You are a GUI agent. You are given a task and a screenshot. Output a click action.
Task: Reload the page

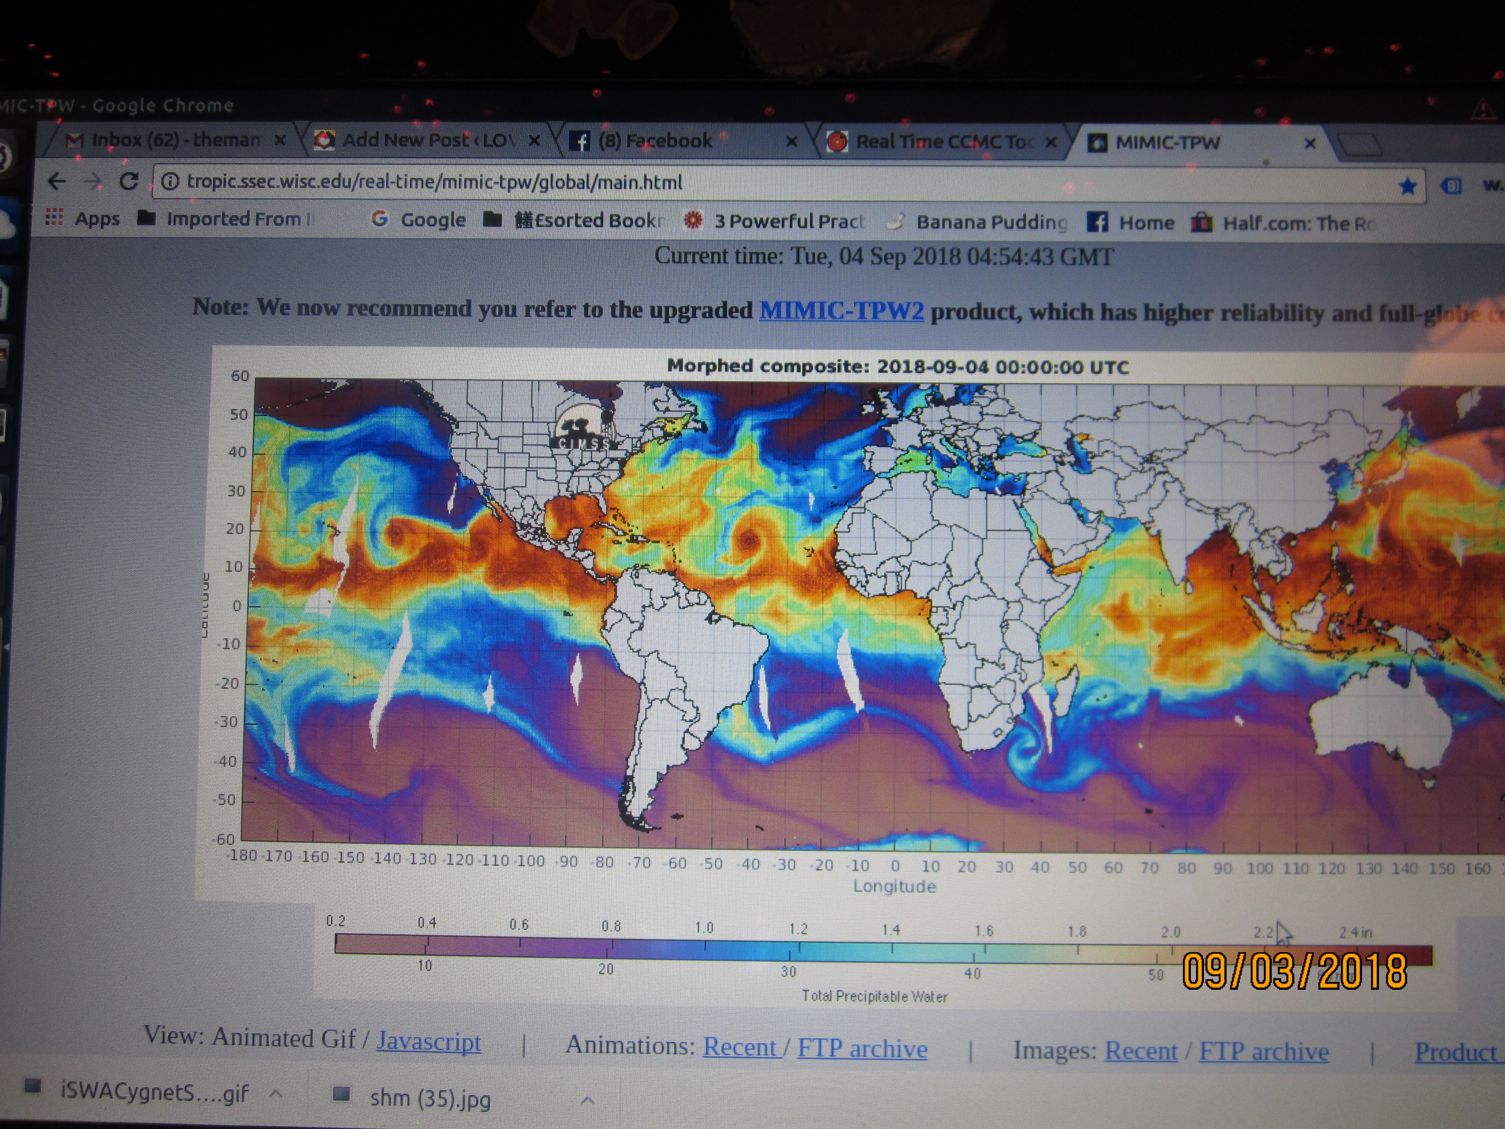tap(129, 181)
